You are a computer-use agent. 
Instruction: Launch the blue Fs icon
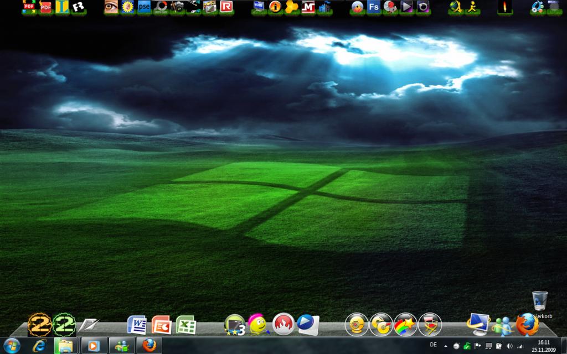pos(374,7)
